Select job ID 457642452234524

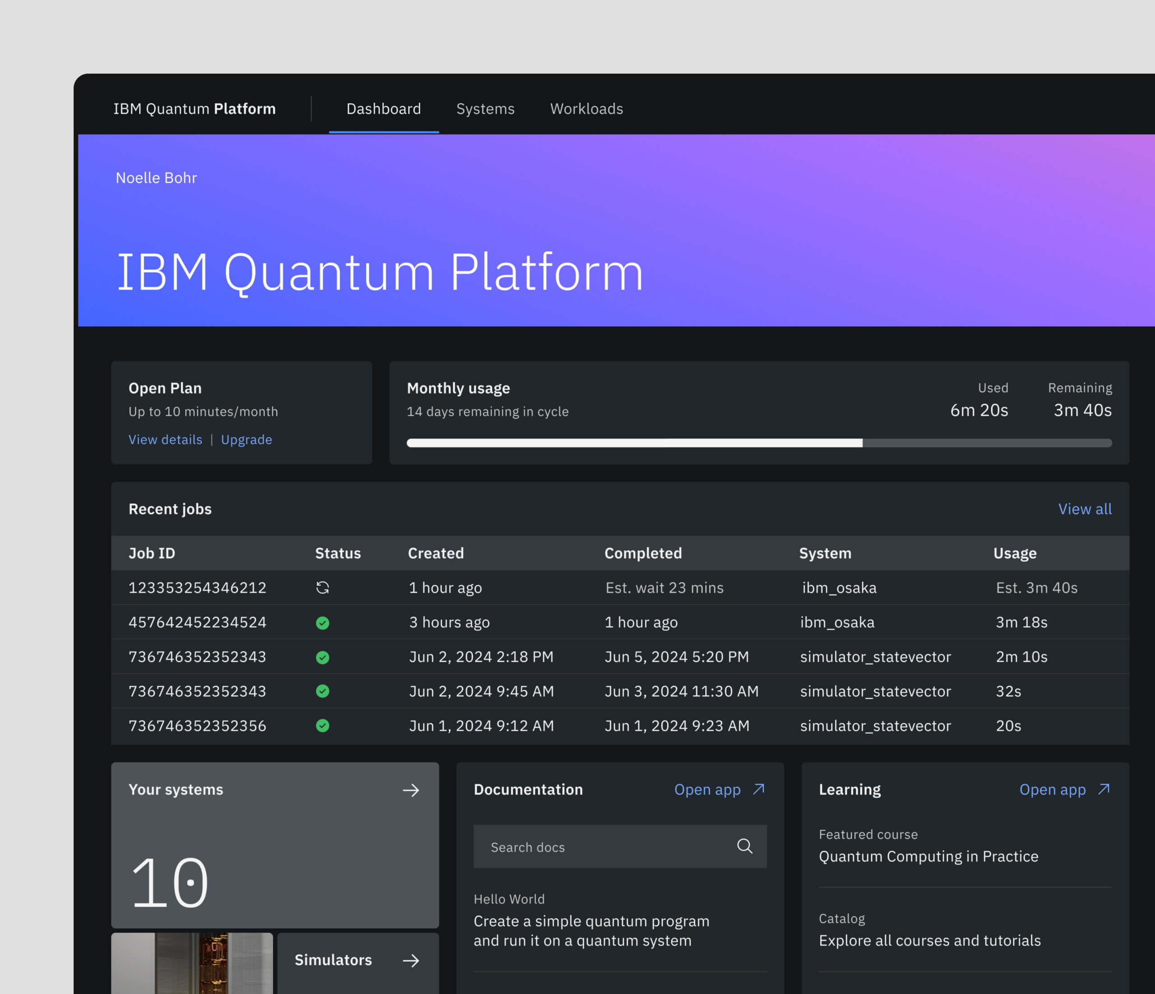197,622
